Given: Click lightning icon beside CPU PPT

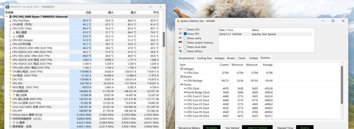Looking at the screenshot, I should 10,111.
